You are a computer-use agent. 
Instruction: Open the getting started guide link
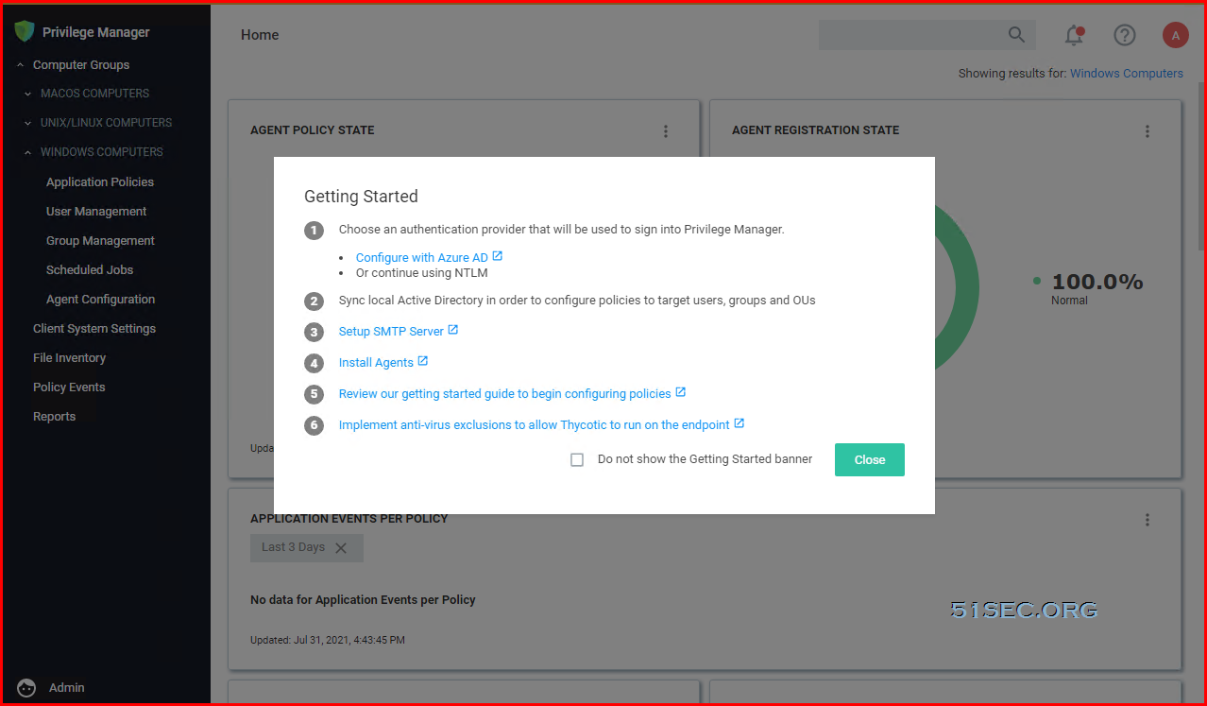(505, 394)
